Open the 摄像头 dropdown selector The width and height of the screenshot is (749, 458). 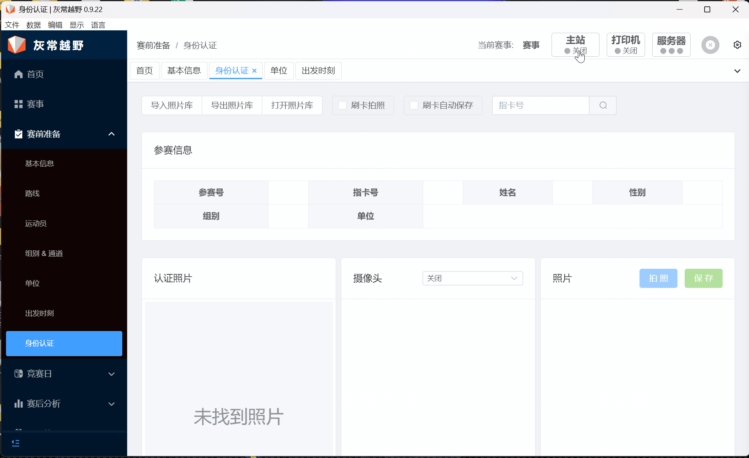pos(472,278)
